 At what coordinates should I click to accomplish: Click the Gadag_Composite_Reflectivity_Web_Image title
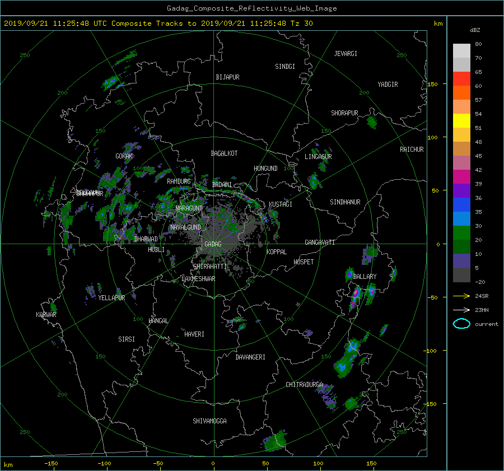pyautogui.click(x=251, y=8)
